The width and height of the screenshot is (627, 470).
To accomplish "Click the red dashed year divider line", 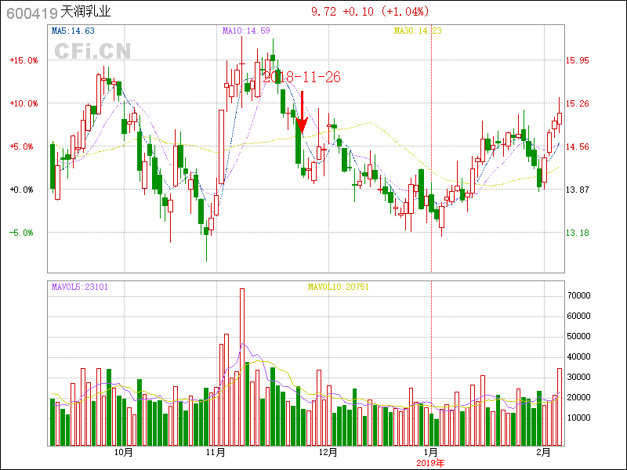I will [x=432, y=157].
